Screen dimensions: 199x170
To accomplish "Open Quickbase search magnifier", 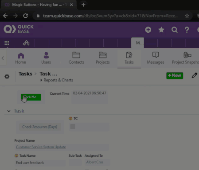I will 175,30.
